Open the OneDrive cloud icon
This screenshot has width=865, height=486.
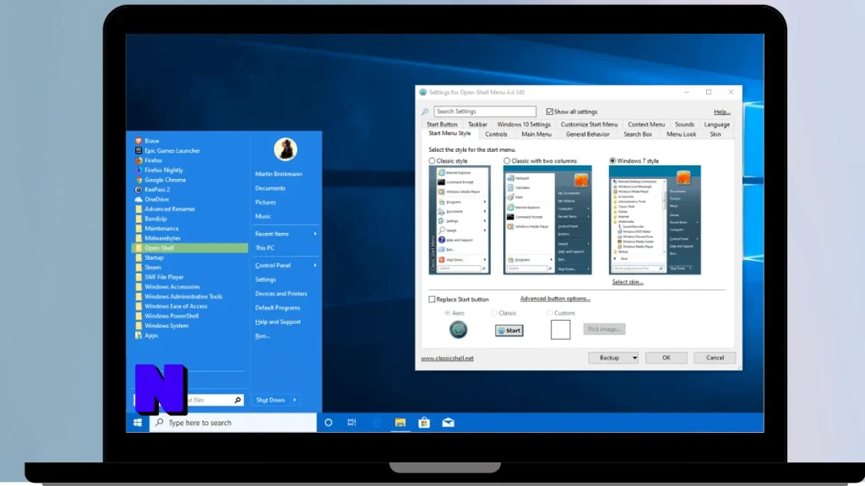click(139, 199)
